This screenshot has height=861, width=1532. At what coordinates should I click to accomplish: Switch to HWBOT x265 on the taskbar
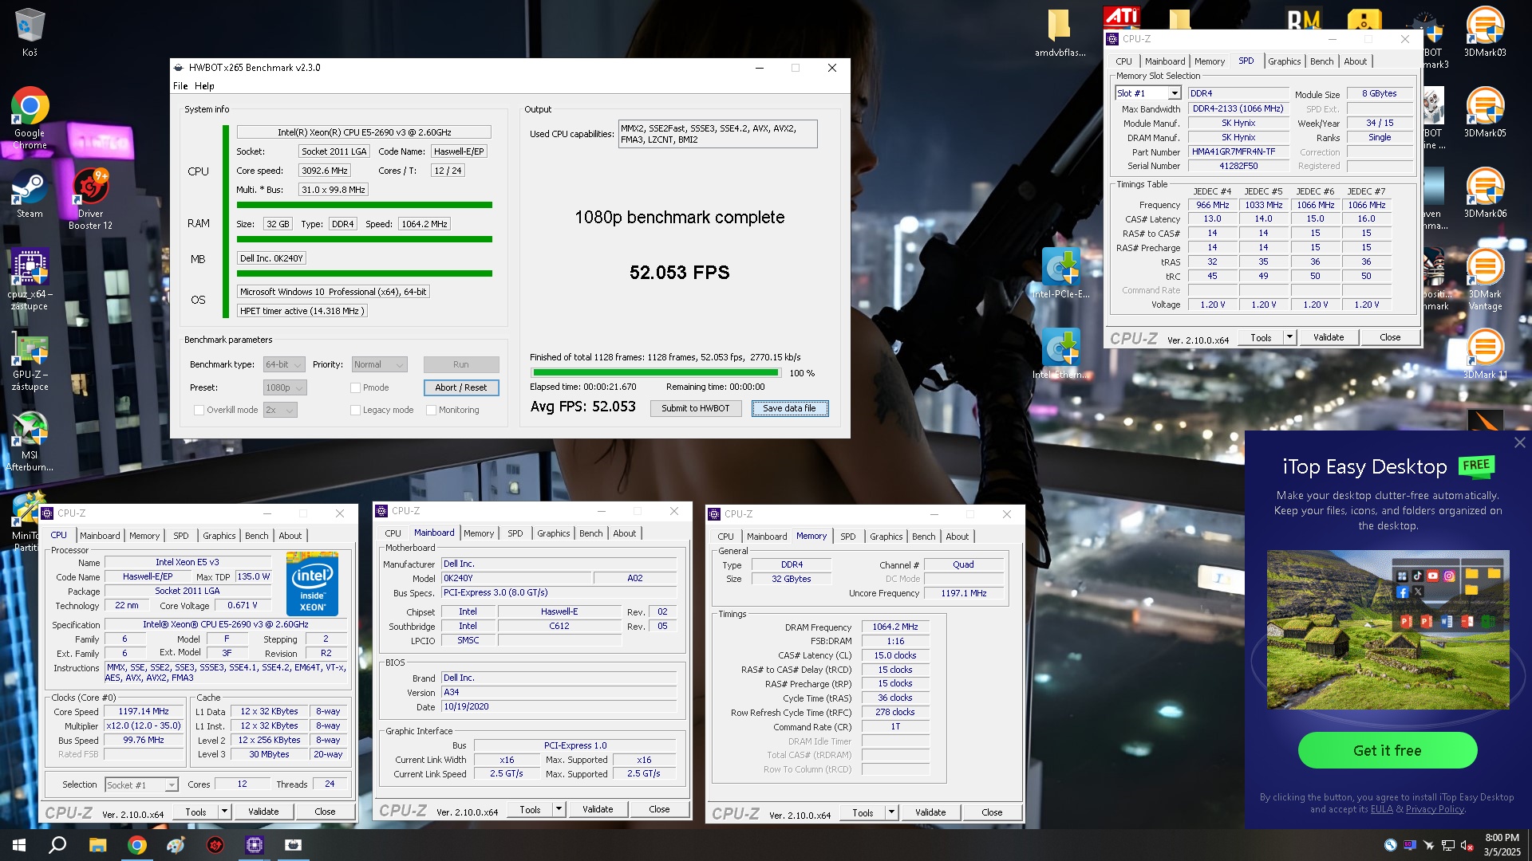(294, 845)
